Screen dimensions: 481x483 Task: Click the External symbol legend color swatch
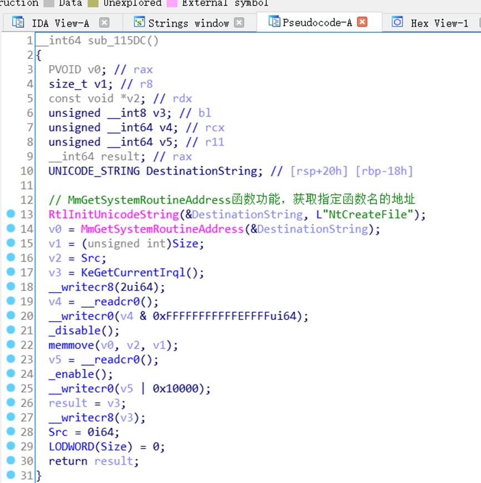[172, 3]
